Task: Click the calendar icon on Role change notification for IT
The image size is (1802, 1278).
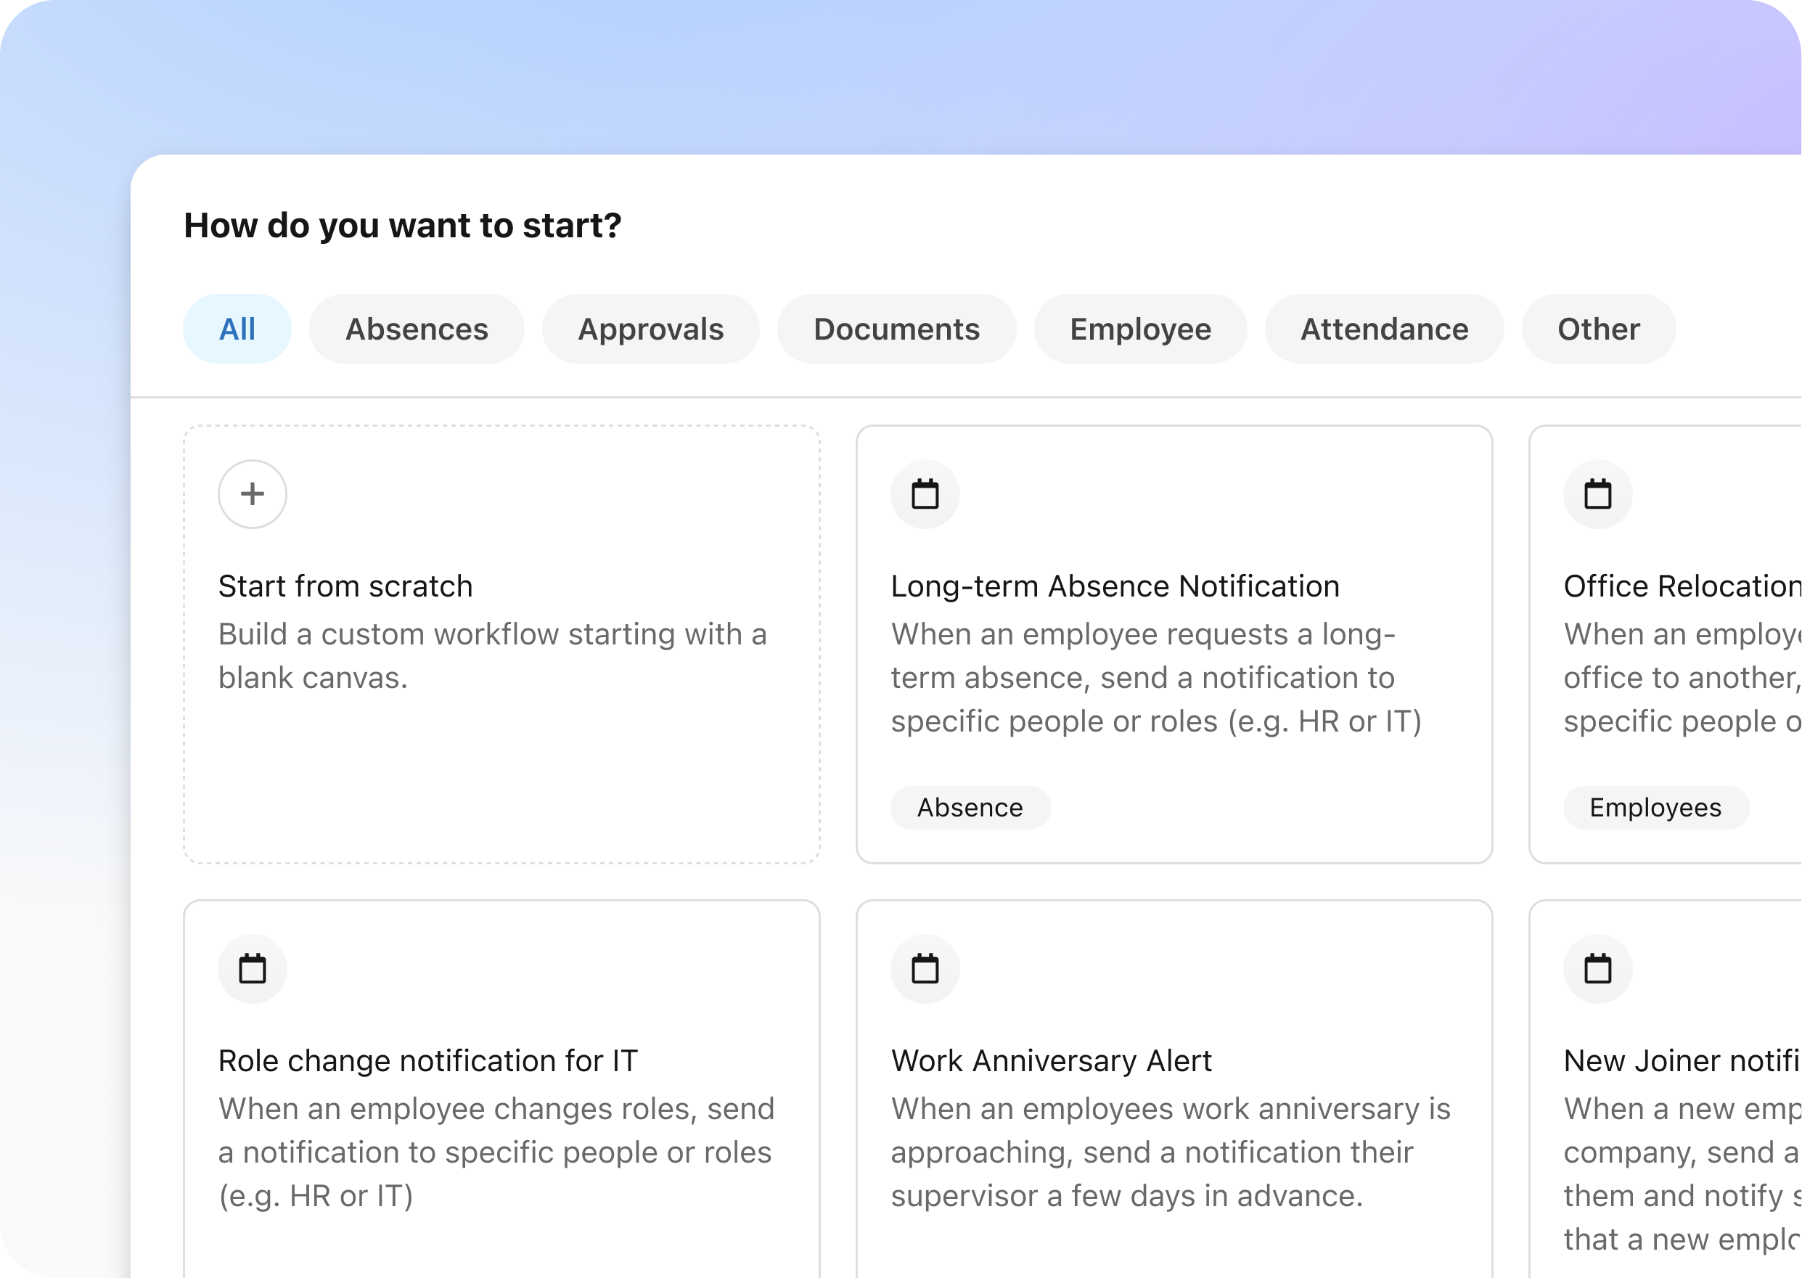Action: tap(253, 968)
